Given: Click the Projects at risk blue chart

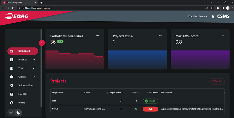Looking at the screenshot, I should [x=137, y=60].
